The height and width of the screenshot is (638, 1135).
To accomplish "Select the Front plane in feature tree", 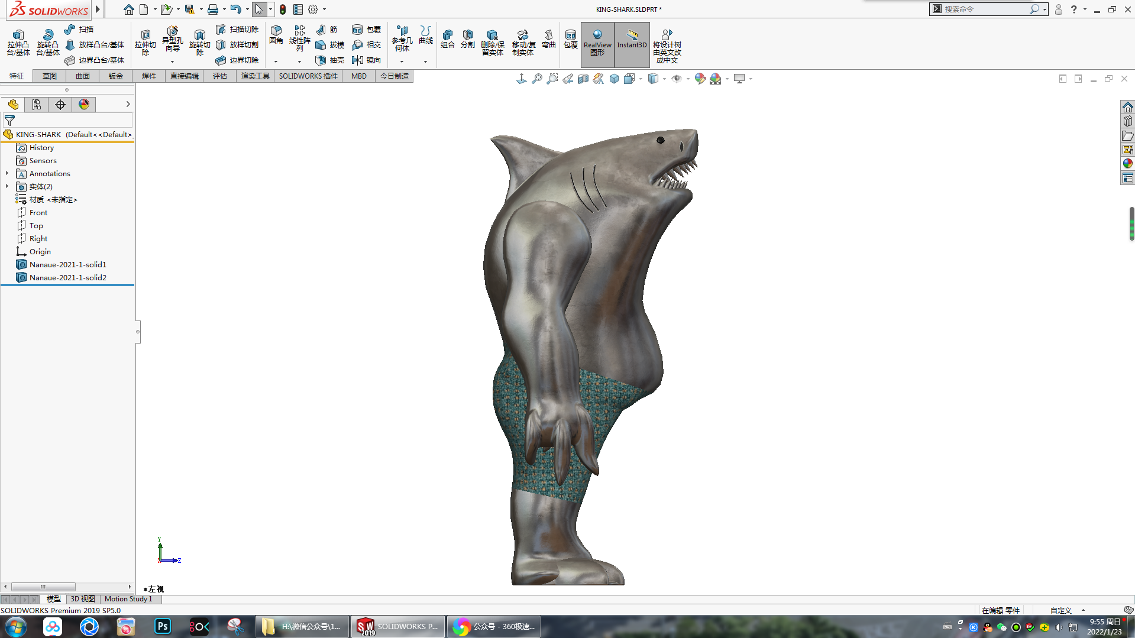I will point(38,213).
